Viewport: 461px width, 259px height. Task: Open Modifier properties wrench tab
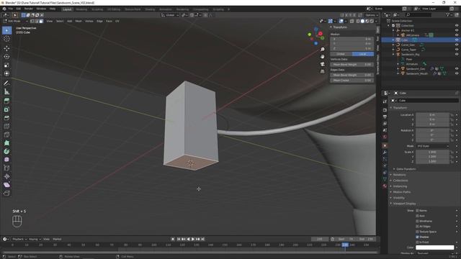click(385, 153)
